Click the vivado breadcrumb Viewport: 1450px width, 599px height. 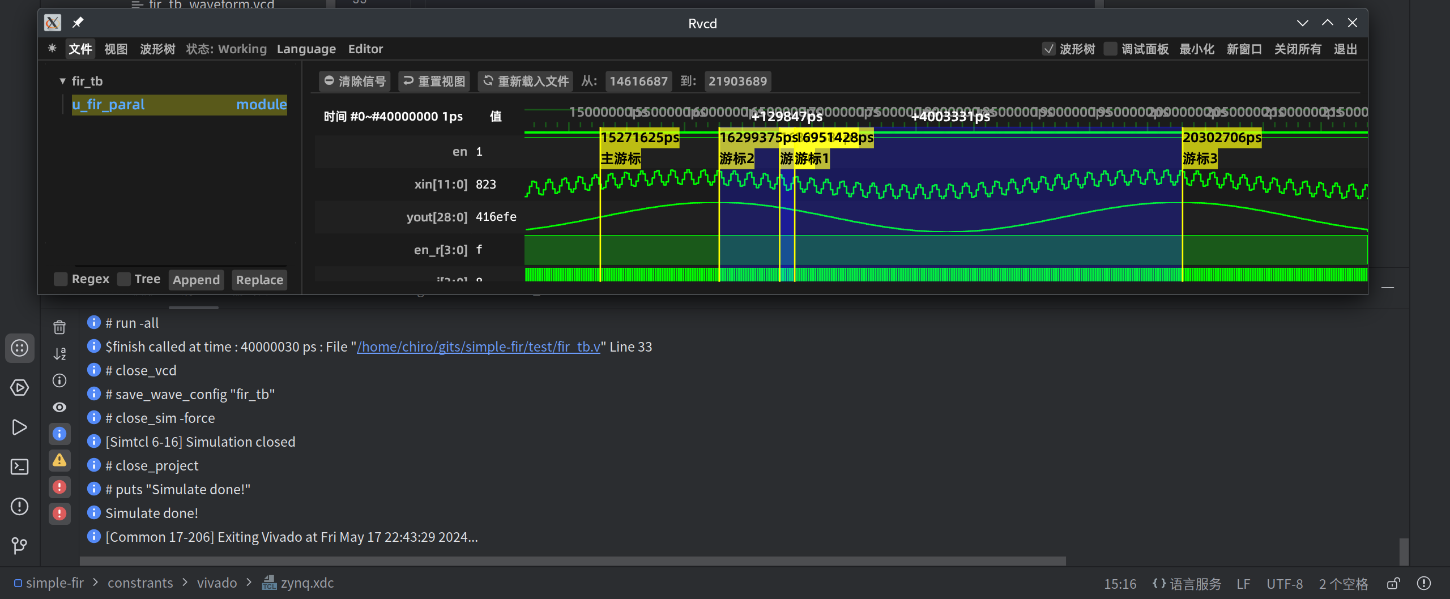217,583
